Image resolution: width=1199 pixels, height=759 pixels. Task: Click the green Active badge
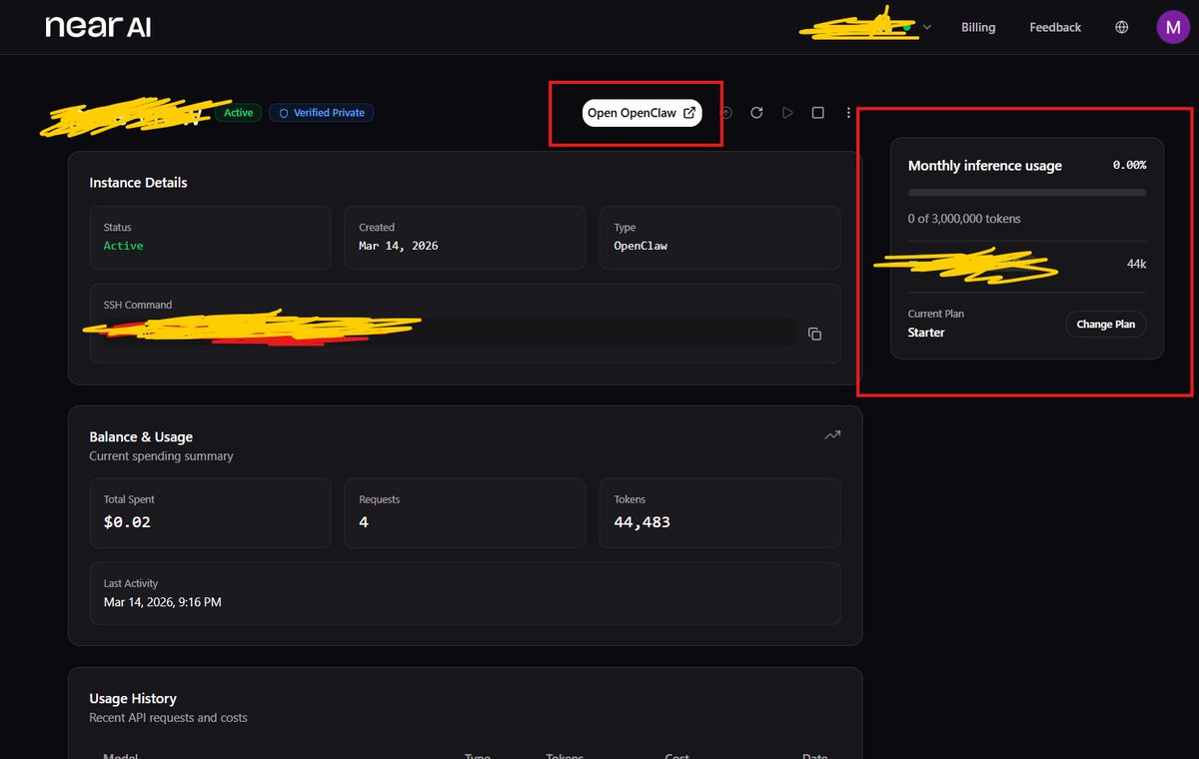238,113
